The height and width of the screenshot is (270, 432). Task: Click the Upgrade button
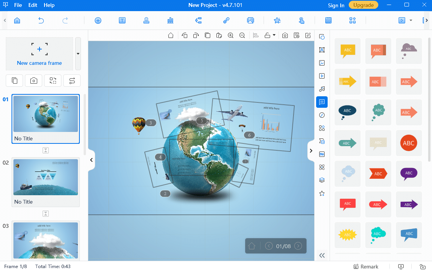(x=363, y=5)
